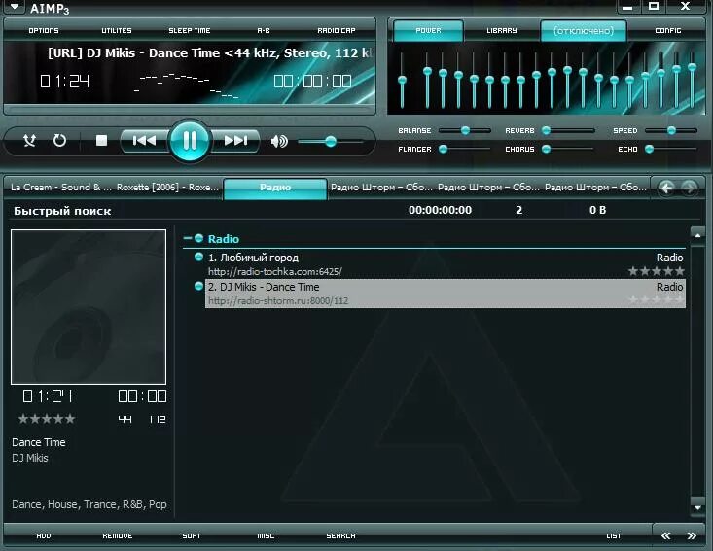Screen dimensions: 713x551
Task: Open the Library button
Action: [x=502, y=30]
